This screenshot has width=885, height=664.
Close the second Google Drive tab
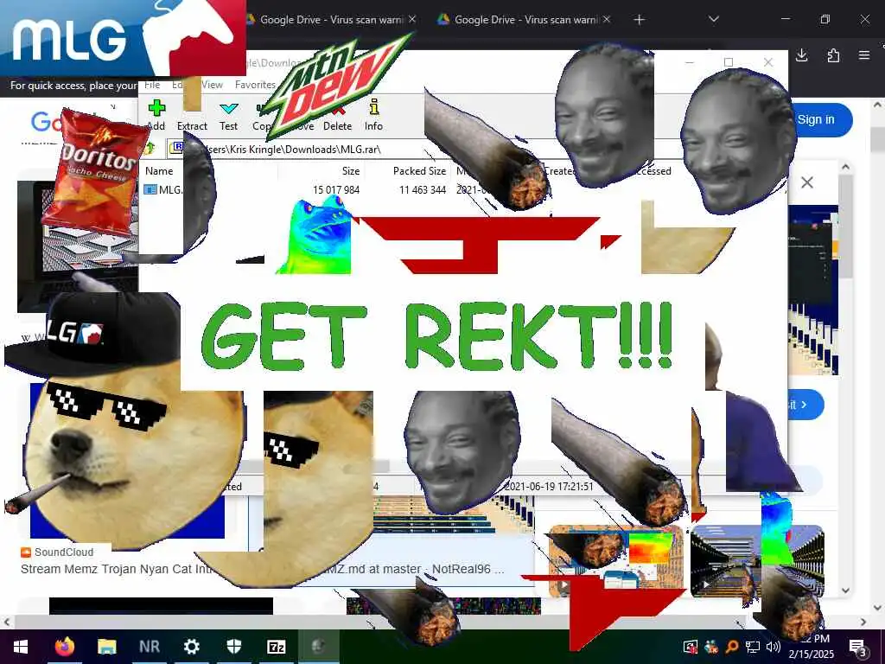point(607,19)
